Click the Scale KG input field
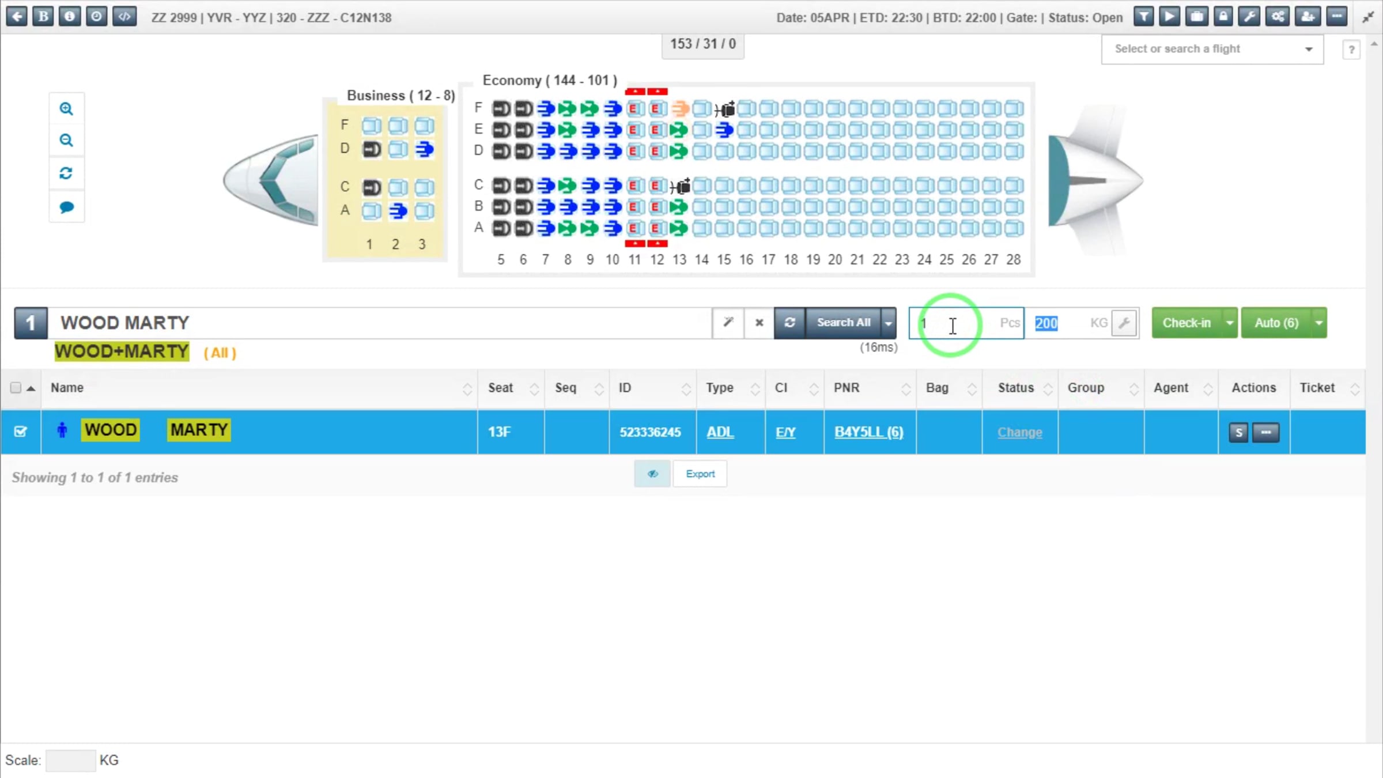The image size is (1383, 778). (70, 760)
